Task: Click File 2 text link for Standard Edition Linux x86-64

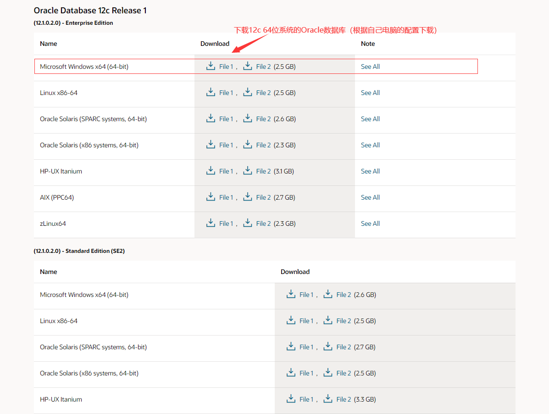Action: click(x=344, y=321)
